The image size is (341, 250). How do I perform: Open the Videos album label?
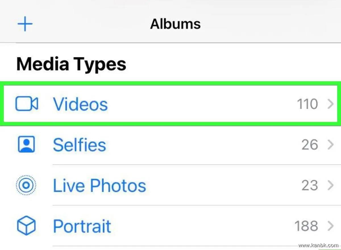[x=80, y=104]
